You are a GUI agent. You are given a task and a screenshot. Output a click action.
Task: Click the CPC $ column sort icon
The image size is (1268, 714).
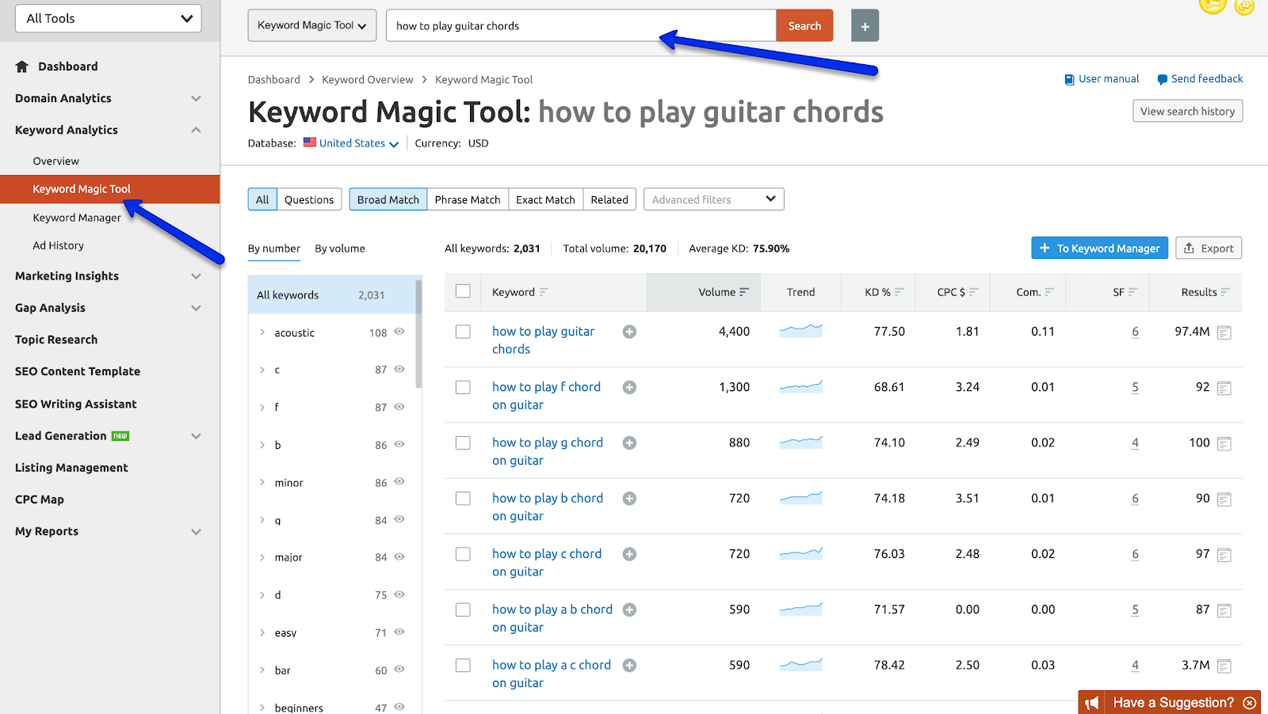point(974,292)
